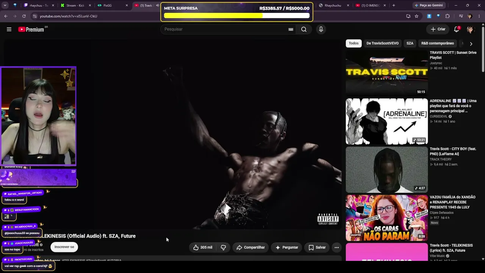Switch to the O IMENSO YouTube tab

pyautogui.click(x=371, y=5)
